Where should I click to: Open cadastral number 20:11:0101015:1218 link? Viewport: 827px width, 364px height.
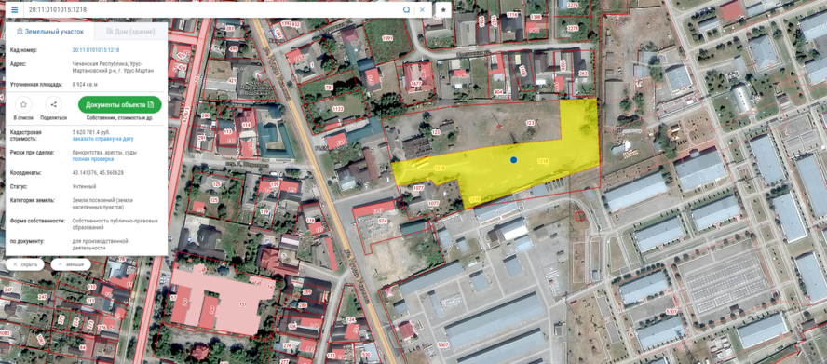96,50
